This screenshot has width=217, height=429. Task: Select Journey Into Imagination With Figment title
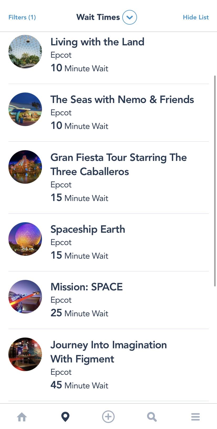108,352
